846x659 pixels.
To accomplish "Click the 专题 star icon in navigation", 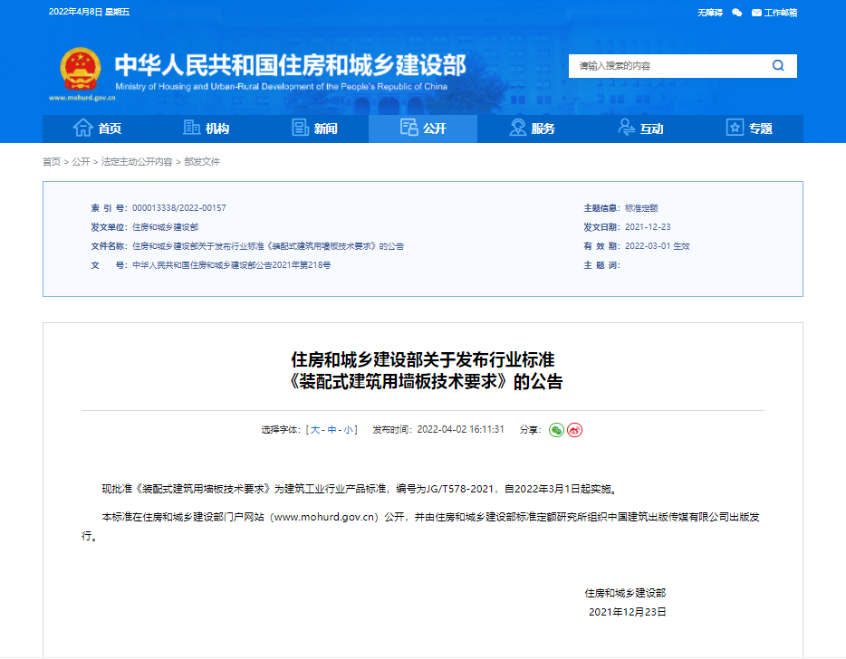I will point(735,129).
